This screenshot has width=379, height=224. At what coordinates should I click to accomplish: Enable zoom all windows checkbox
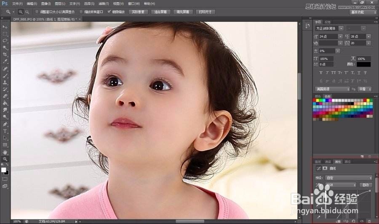(x=81, y=12)
